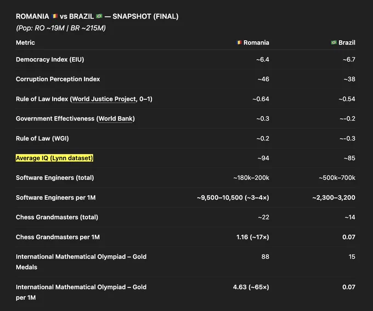The image size is (373, 311).
Task: Click the 'Software Engineers (total)' row label
Action: [55, 178]
